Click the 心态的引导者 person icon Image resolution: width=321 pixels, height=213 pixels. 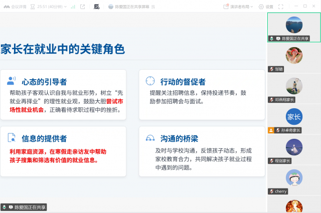pyautogui.click(x=12, y=81)
